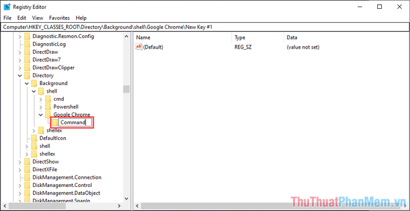Select the DirectDraw7 tree label

(46, 60)
